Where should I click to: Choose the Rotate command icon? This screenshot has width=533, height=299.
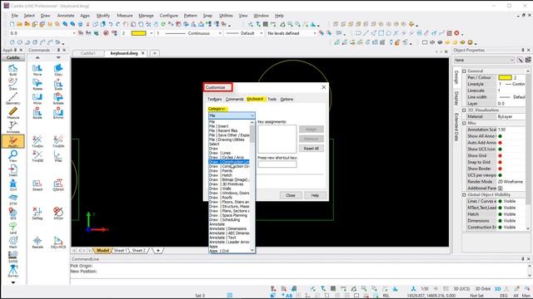37,85
